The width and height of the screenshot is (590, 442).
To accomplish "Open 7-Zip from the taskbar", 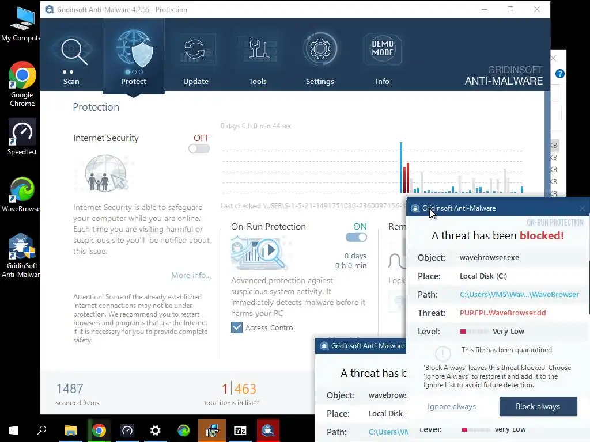I will click(x=240, y=430).
